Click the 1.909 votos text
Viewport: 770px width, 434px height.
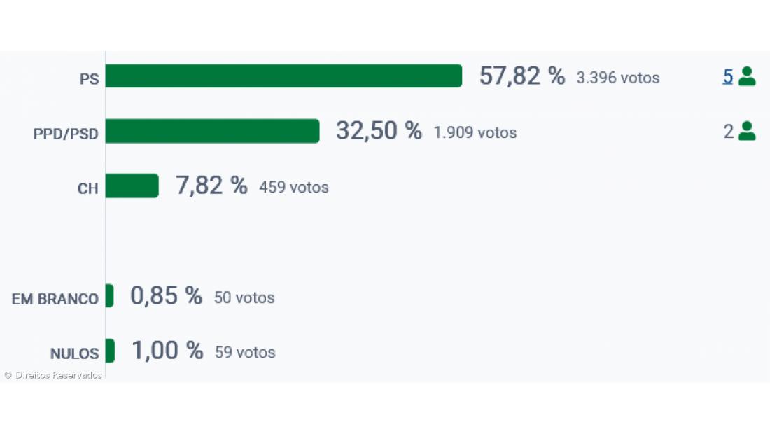click(x=475, y=132)
